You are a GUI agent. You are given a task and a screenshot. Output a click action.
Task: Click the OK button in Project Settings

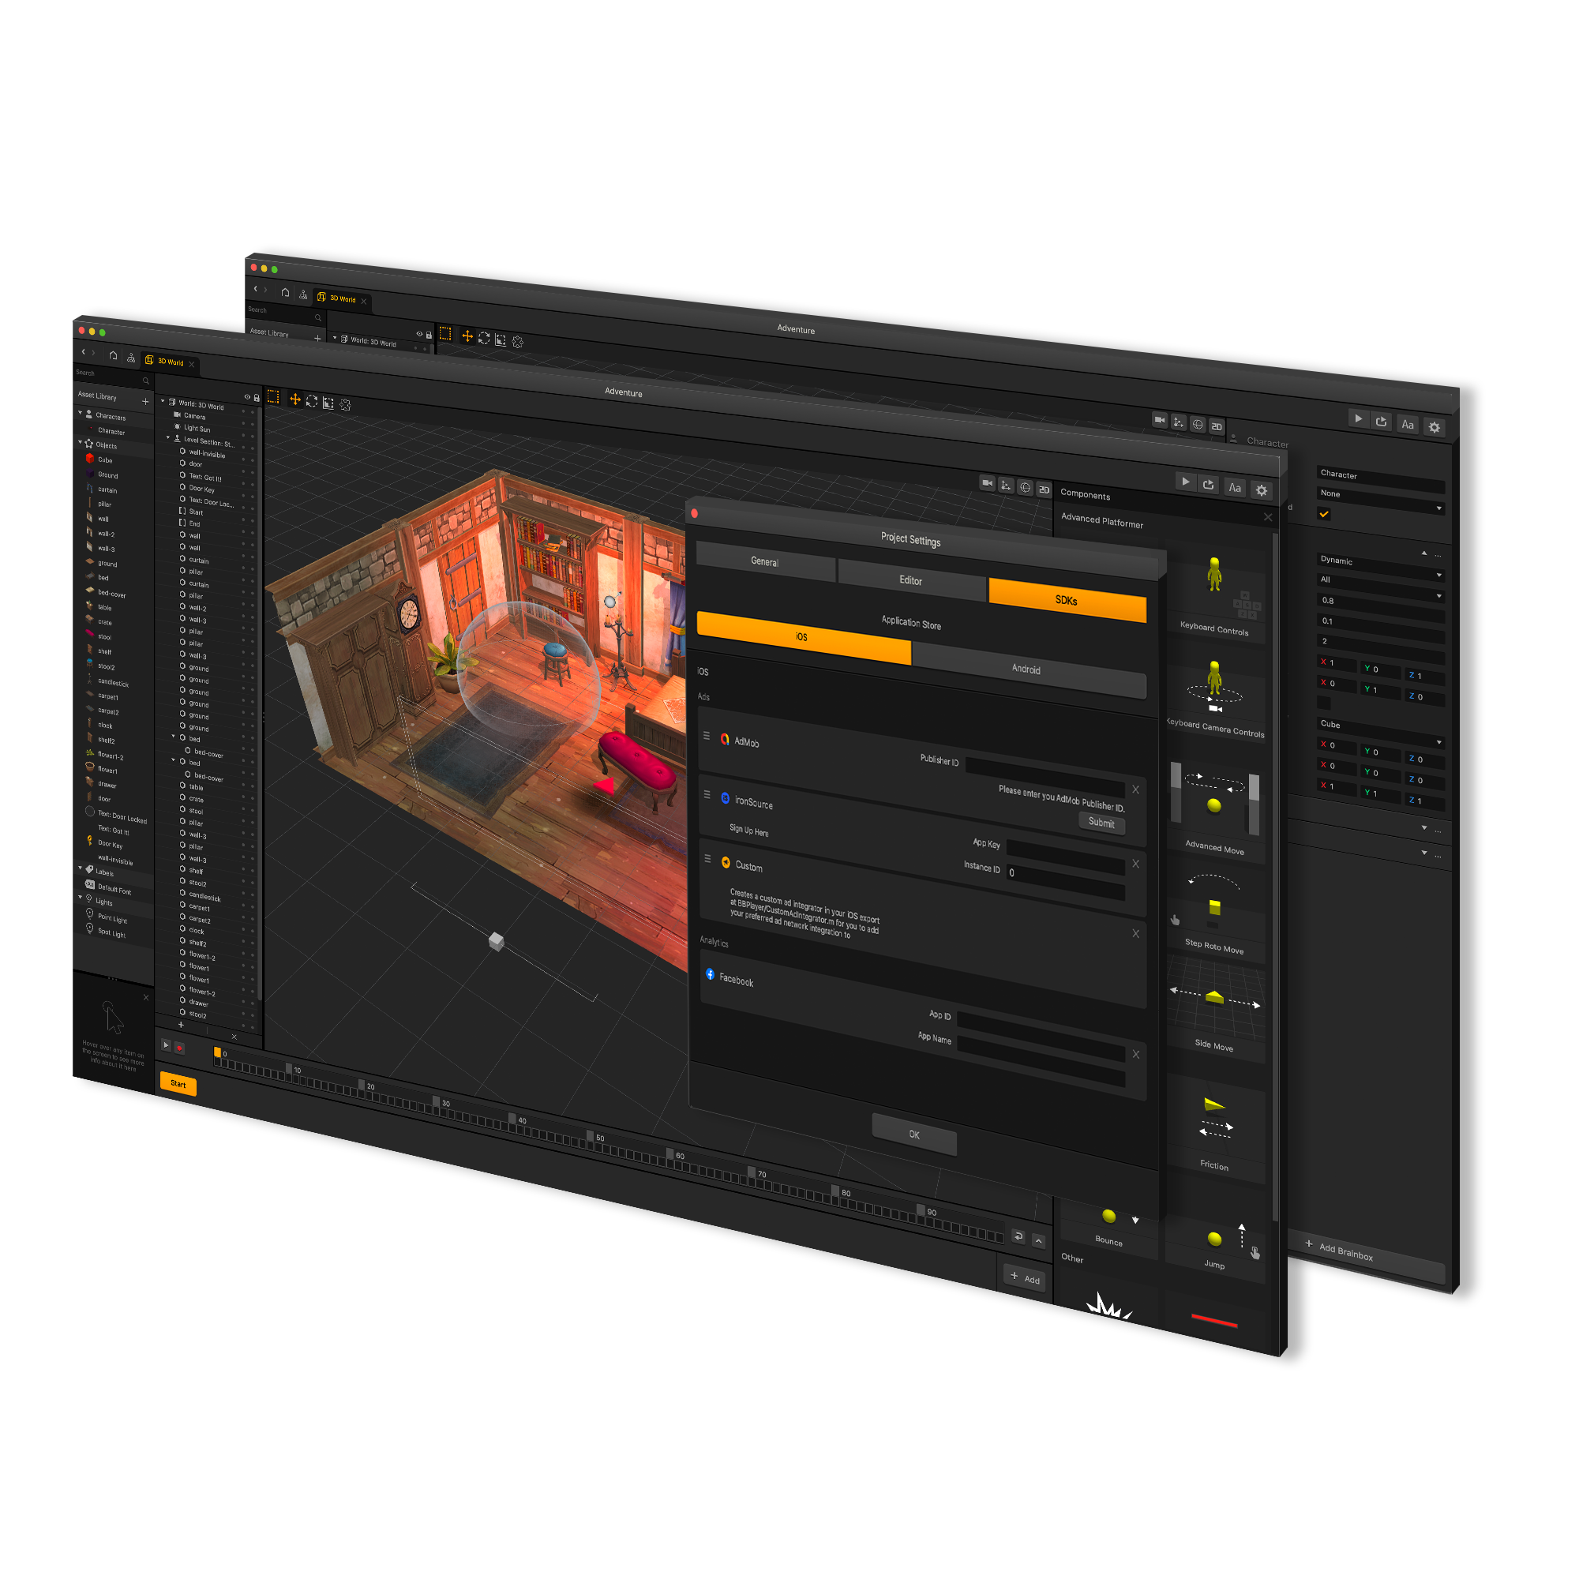[x=913, y=1135]
